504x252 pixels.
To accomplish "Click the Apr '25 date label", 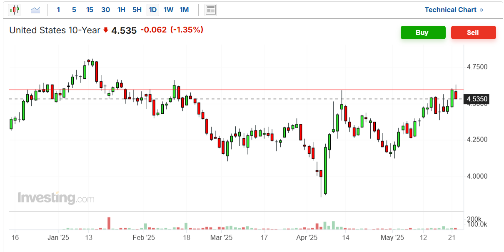I will pos(307,237).
